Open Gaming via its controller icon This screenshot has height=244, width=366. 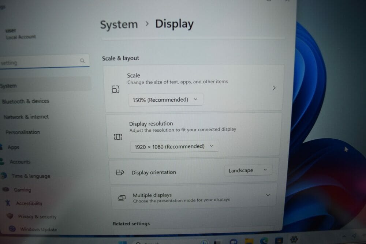tap(6, 189)
